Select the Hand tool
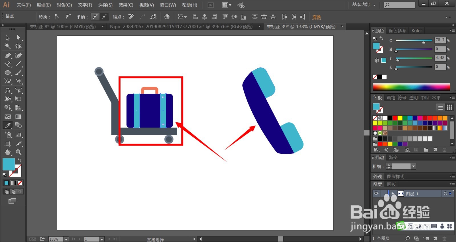 (8, 152)
